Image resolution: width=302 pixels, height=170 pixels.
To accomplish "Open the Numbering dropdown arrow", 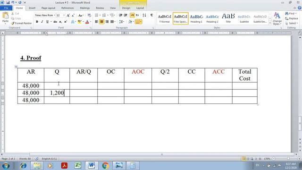I will coord(108,15).
